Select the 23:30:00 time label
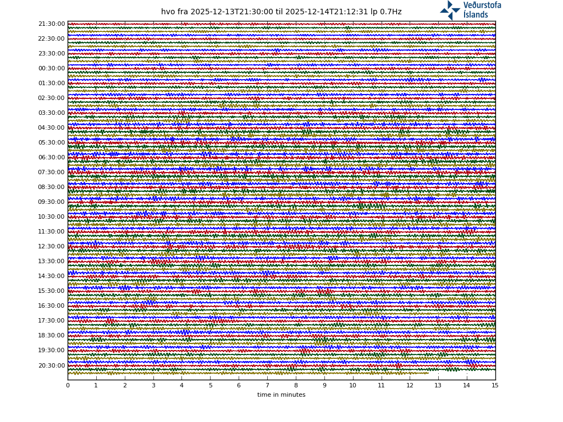This screenshot has width=563, height=422. tap(52, 54)
